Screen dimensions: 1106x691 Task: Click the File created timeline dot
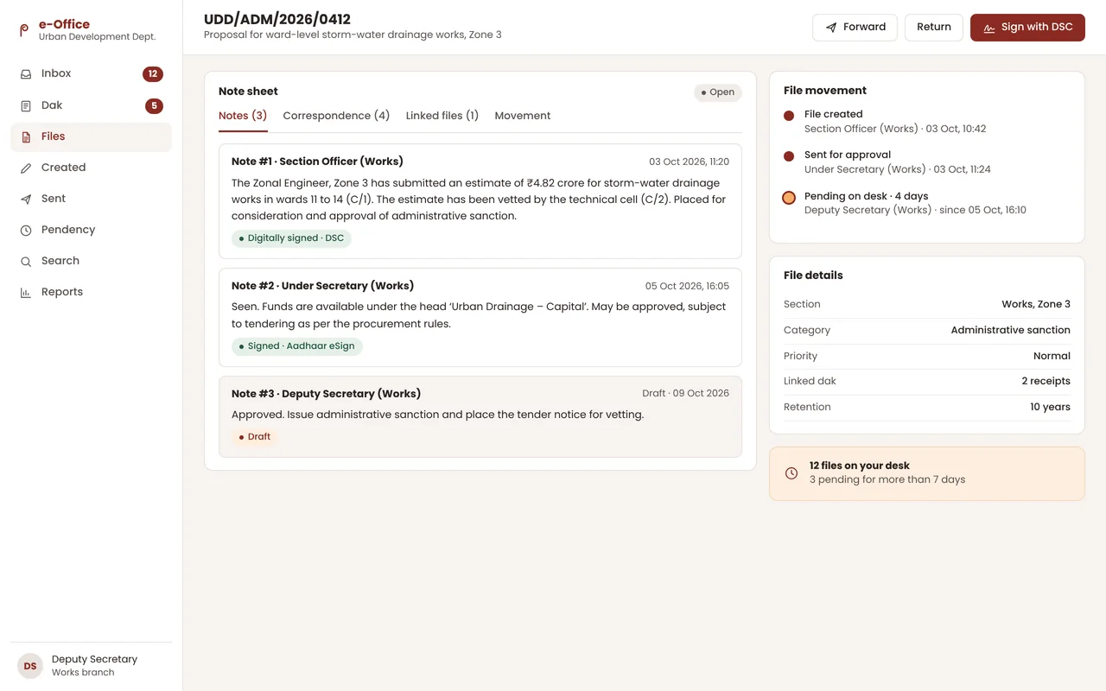[x=789, y=116]
